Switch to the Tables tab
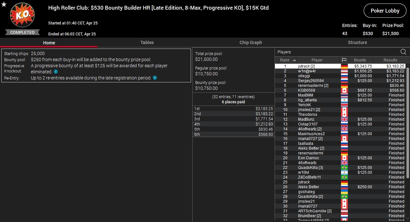The height and width of the screenshot is (222, 410). 147,42
